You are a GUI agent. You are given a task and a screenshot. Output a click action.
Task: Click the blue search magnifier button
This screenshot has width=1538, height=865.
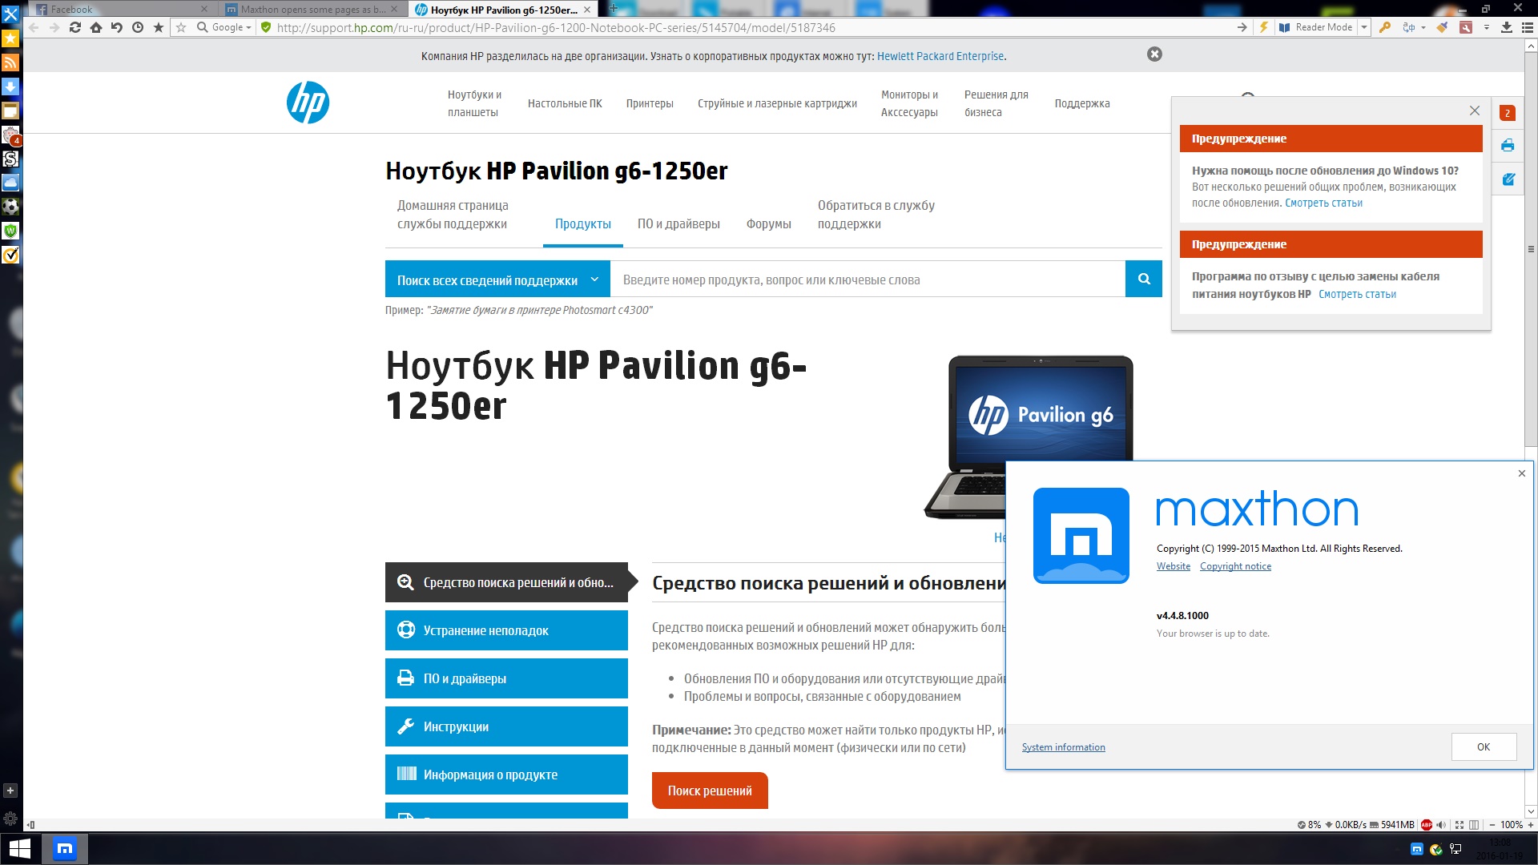pos(1144,279)
